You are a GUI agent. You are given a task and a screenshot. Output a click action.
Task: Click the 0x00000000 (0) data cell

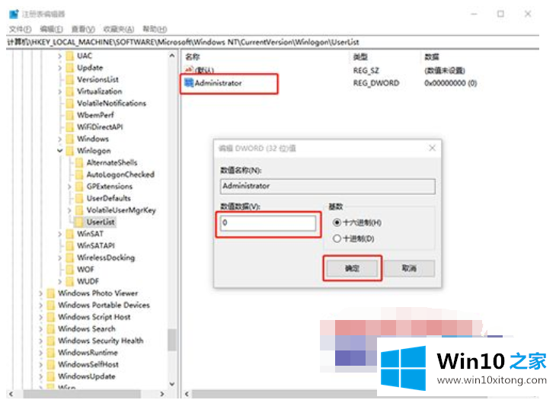click(450, 83)
